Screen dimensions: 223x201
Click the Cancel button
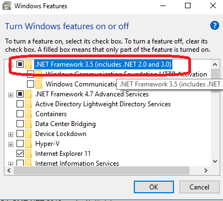pos(199,187)
